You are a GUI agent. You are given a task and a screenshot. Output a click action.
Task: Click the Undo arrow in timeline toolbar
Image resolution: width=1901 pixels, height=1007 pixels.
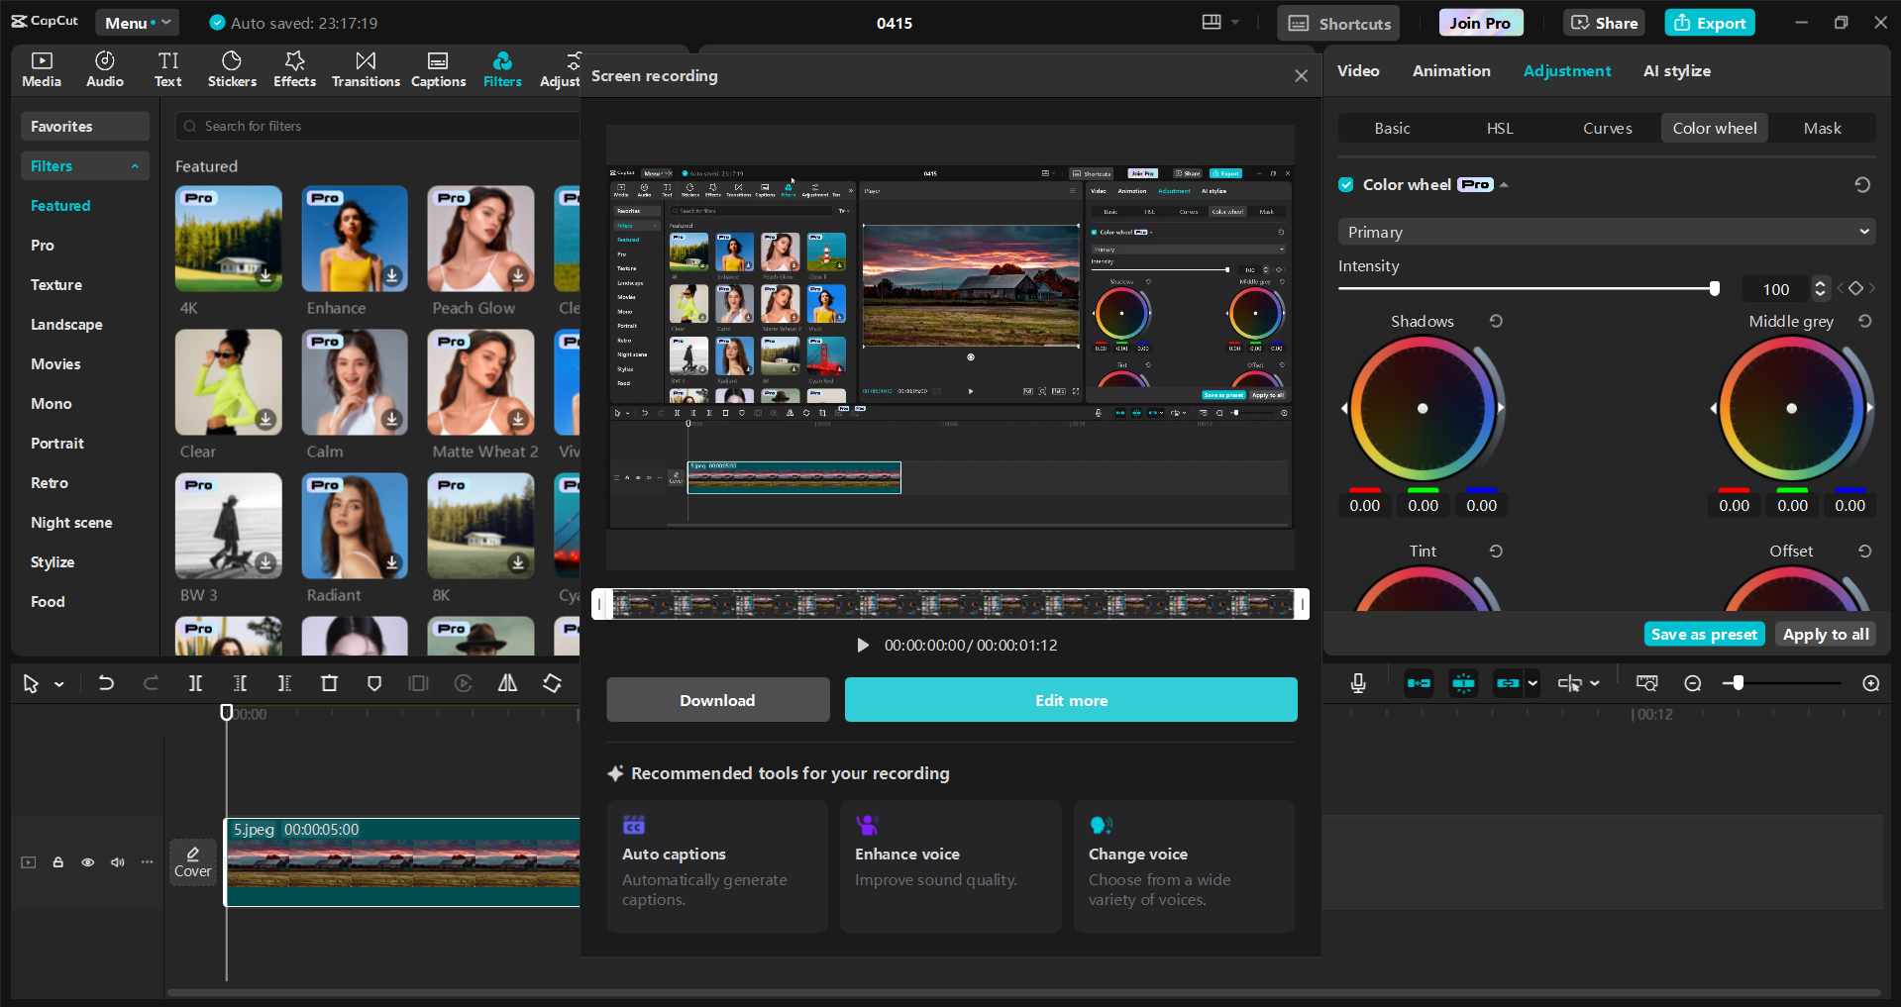[106, 683]
